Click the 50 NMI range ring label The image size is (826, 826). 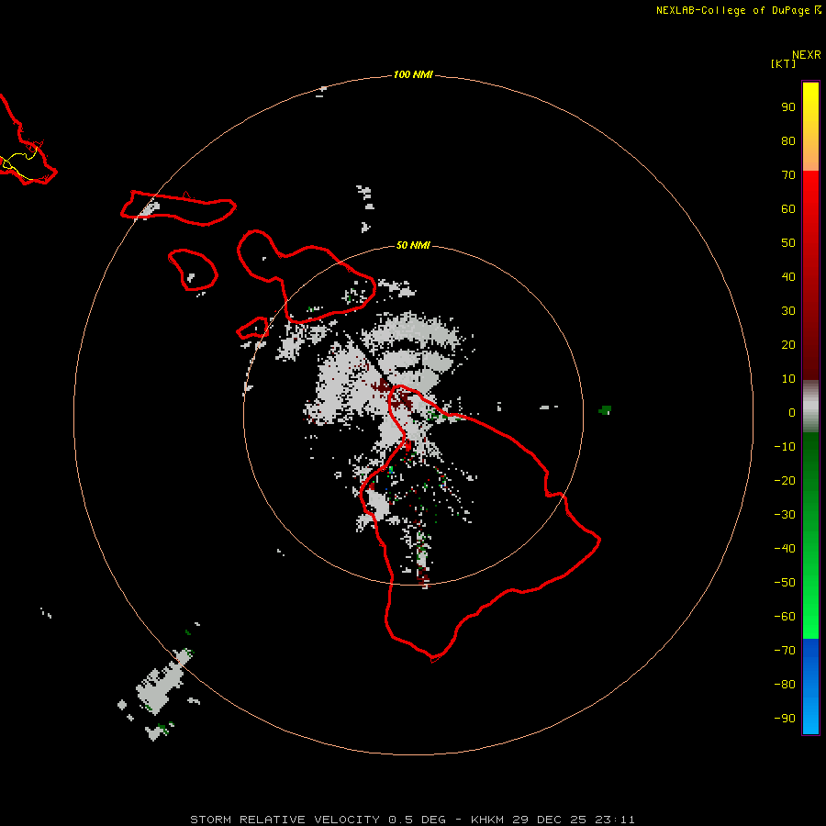tap(413, 245)
